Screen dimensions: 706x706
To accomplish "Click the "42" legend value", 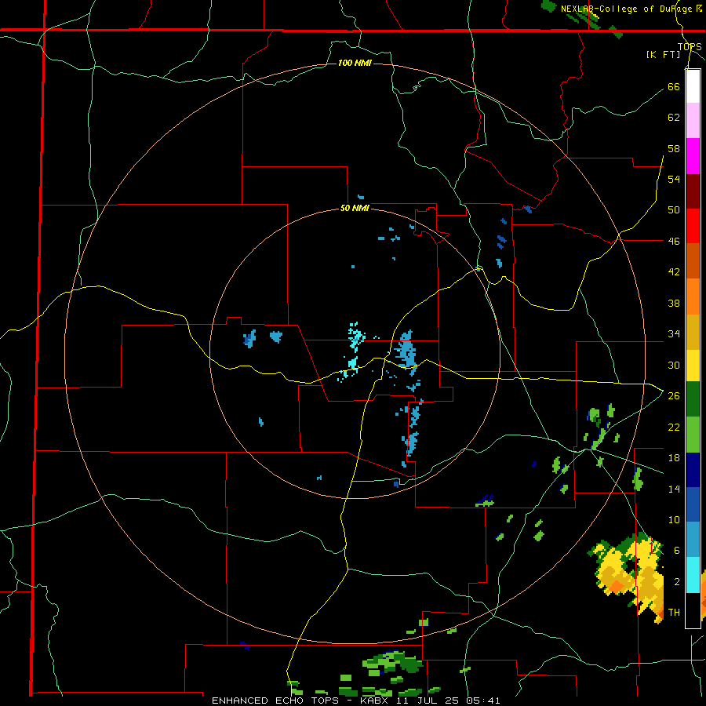I will tap(674, 272).
